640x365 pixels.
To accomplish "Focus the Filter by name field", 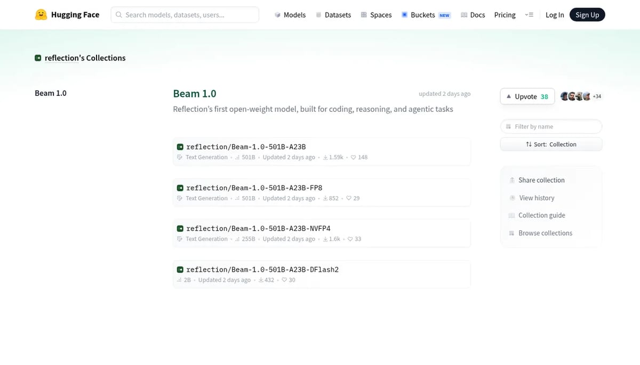I will click(551, 126).
